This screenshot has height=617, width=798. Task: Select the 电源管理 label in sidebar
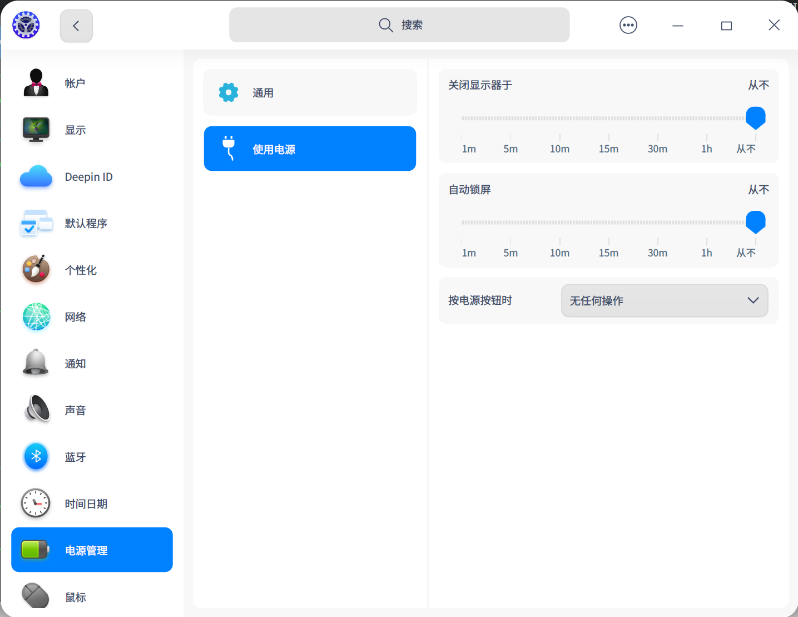coord(86,551)
